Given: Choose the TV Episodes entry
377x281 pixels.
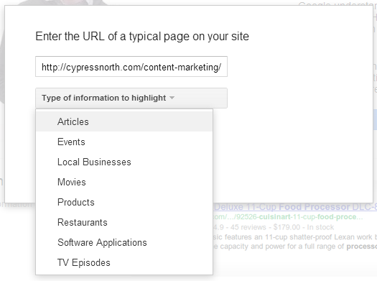Looking at the screenshot, I should pos(124,263).
